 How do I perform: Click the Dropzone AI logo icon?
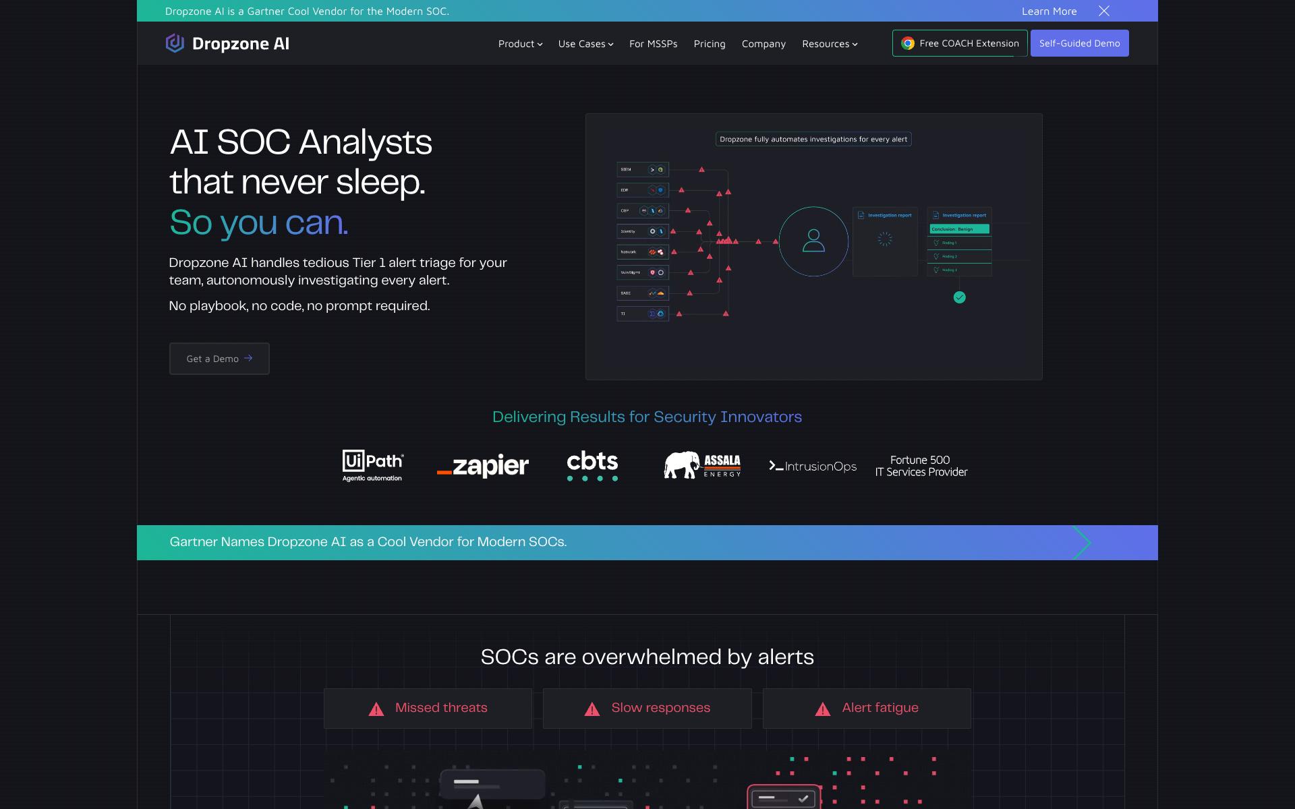click(175, 43)
